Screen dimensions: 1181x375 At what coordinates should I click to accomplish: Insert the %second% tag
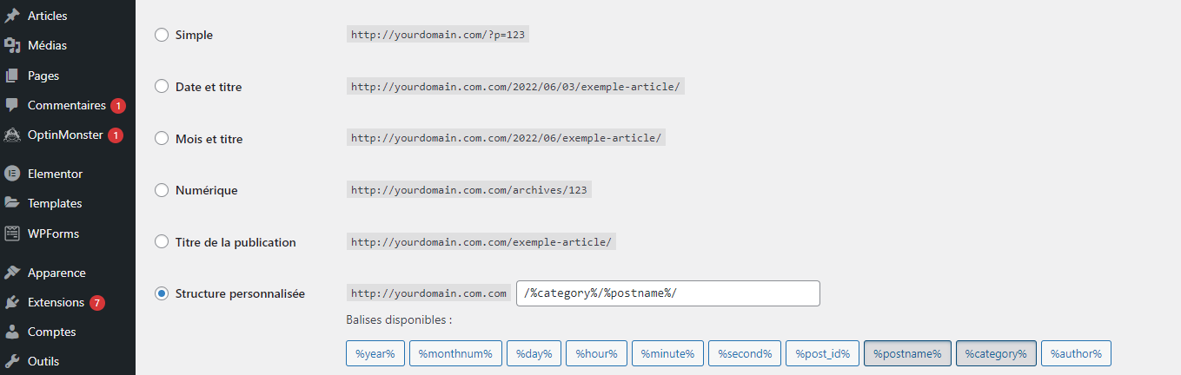coord(745,353)
